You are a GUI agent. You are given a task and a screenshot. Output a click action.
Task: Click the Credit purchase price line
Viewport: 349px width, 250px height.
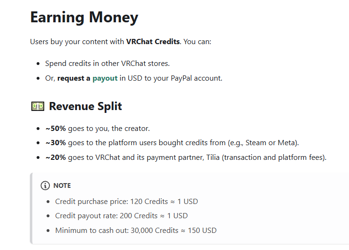coord(126,202)
